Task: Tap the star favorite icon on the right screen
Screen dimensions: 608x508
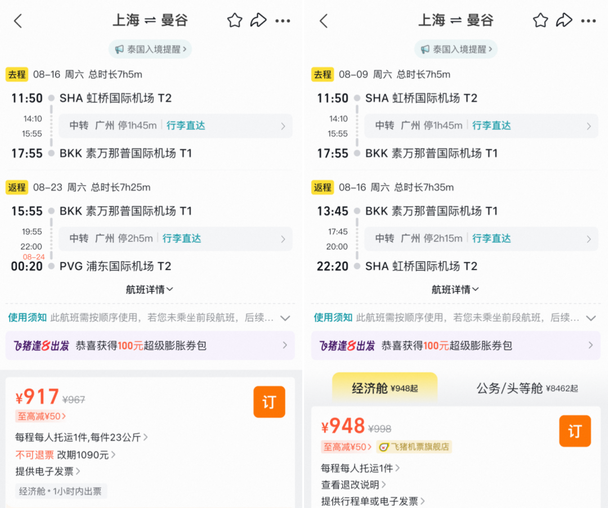Action: pos(540,20)
